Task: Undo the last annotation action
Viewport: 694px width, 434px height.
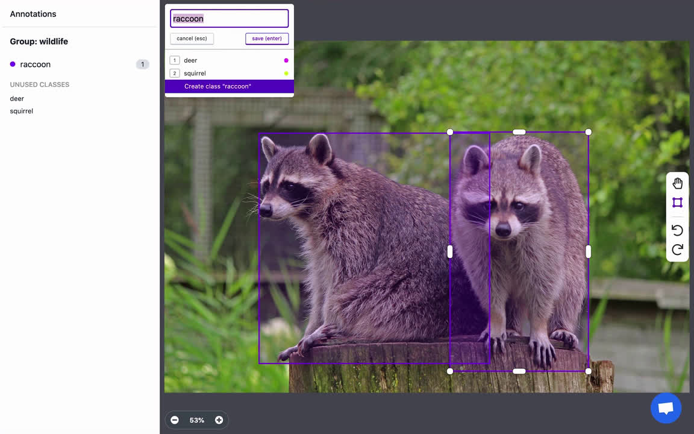Action: 677,230
